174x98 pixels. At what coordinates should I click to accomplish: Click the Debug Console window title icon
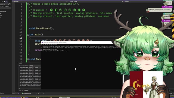pyautogui.click(x=42, y=42)
